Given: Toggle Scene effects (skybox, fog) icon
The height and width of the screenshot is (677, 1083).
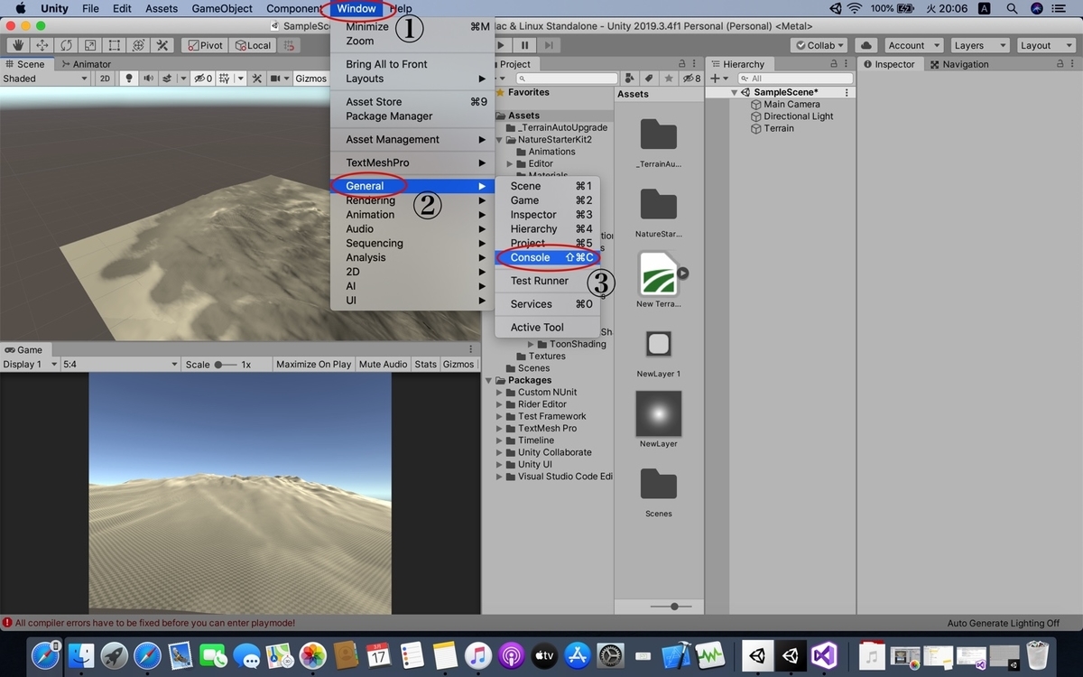Looking at the screenshot, I should (168, 79).
